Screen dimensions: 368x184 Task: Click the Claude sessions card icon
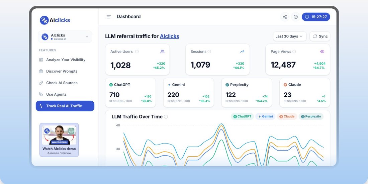click(285, 85)
